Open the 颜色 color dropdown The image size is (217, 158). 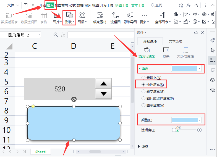pos(200,120)
